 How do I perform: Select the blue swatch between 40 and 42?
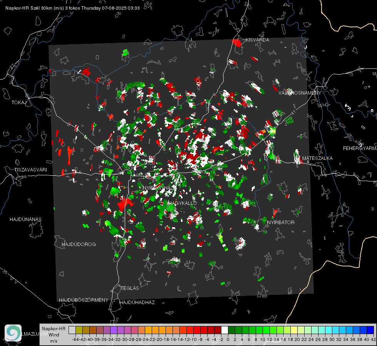tap(370, 330)
